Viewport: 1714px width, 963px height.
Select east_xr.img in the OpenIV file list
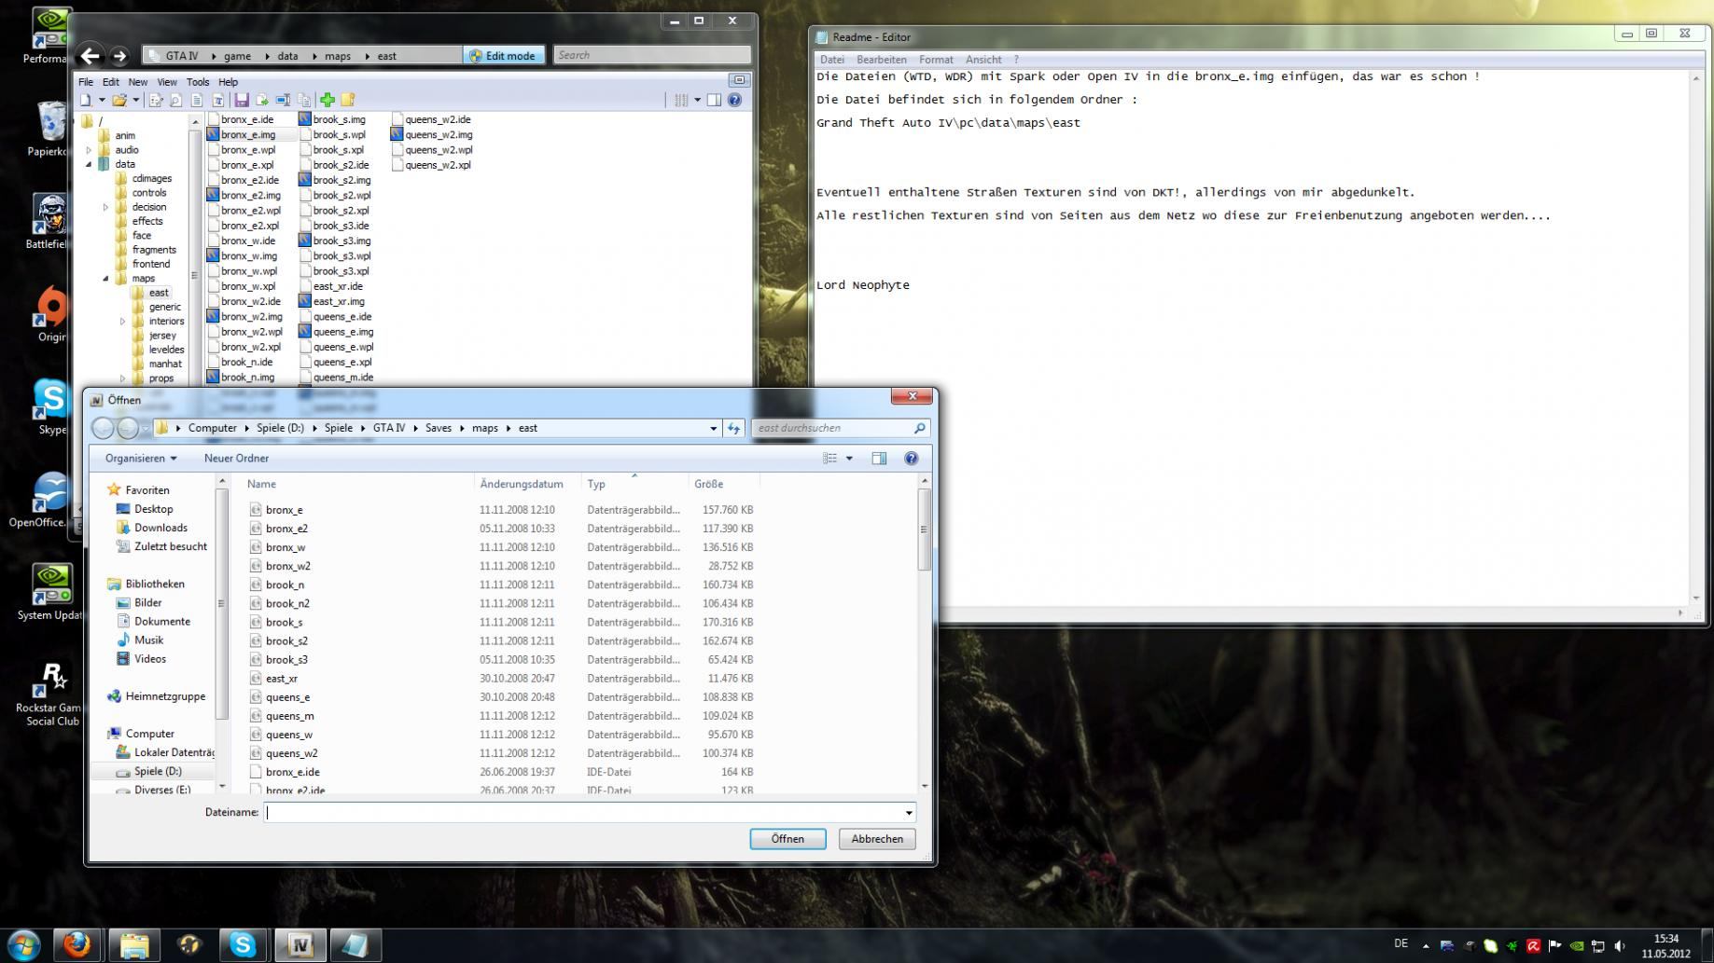point(339,301)
